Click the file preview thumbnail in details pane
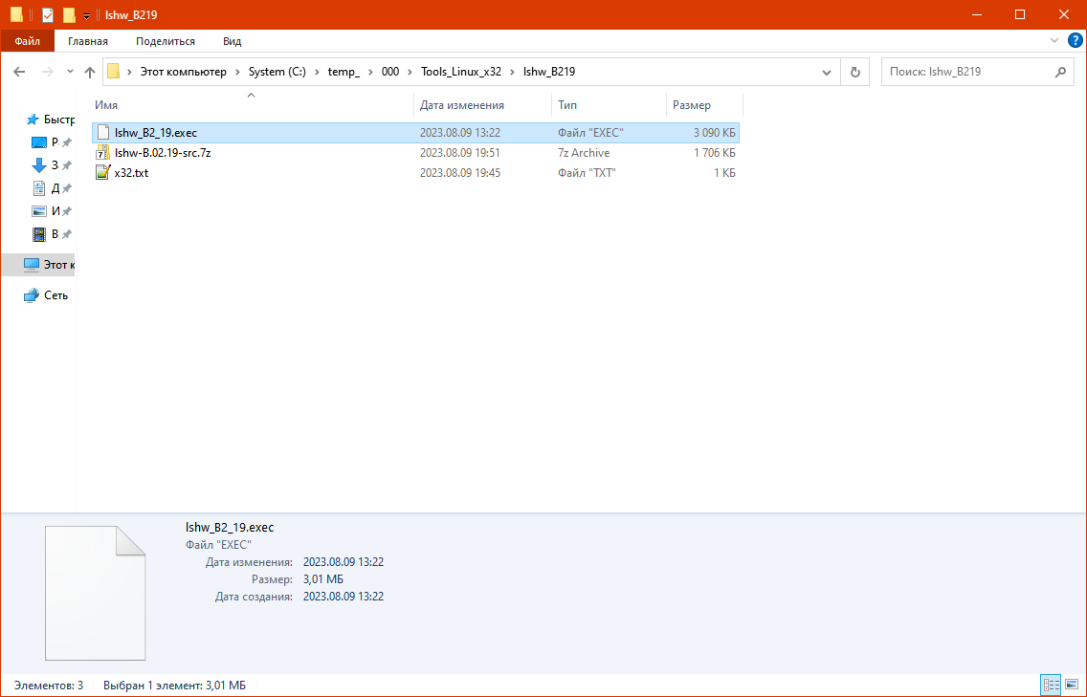The width and height of the screenshot is (1087, 697). coord(96,593)
